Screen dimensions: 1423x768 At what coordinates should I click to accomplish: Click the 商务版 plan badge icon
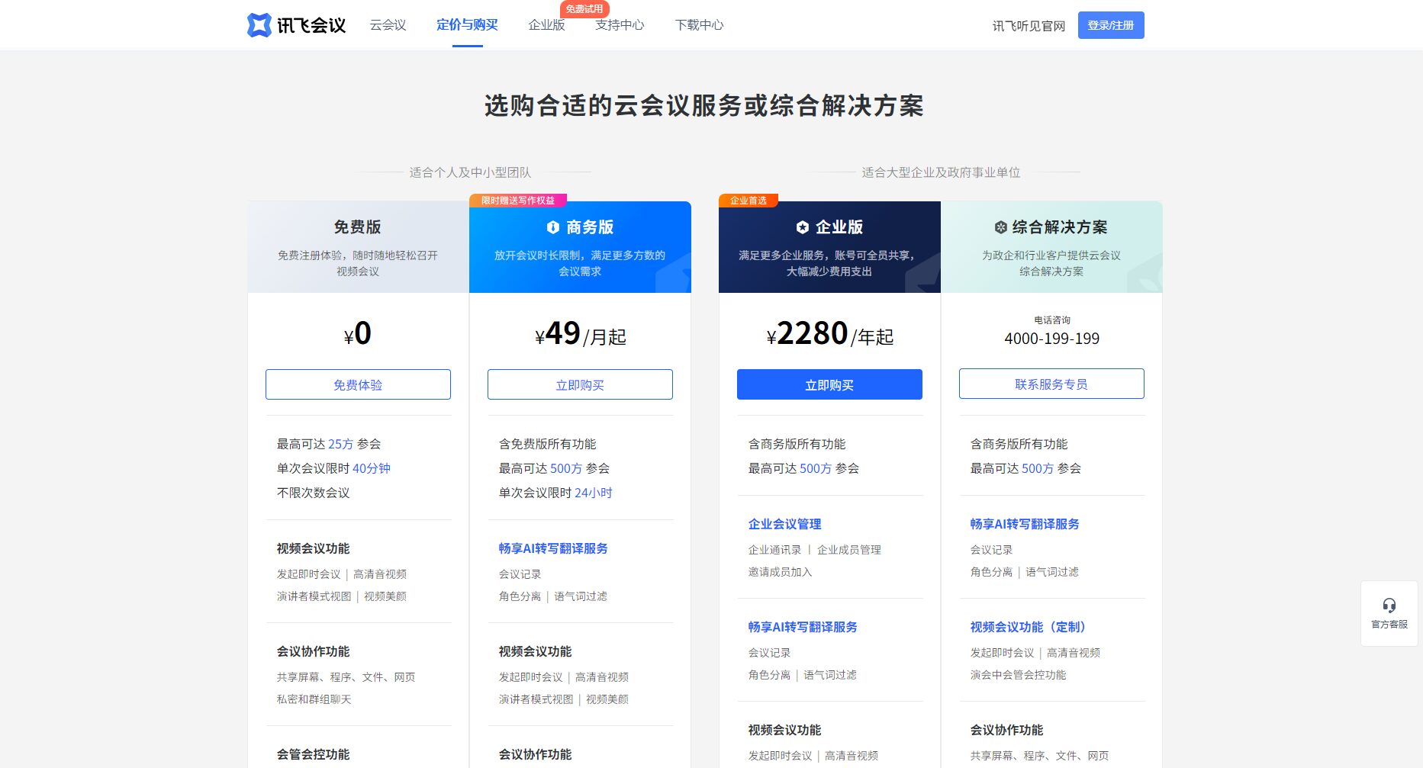553,227
